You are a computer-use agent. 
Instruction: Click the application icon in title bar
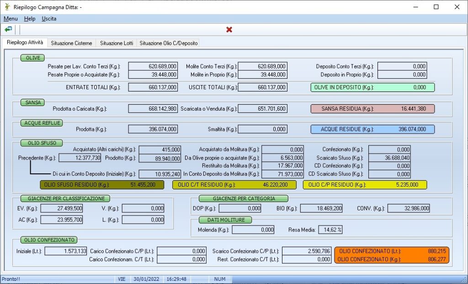click(7, 7)
